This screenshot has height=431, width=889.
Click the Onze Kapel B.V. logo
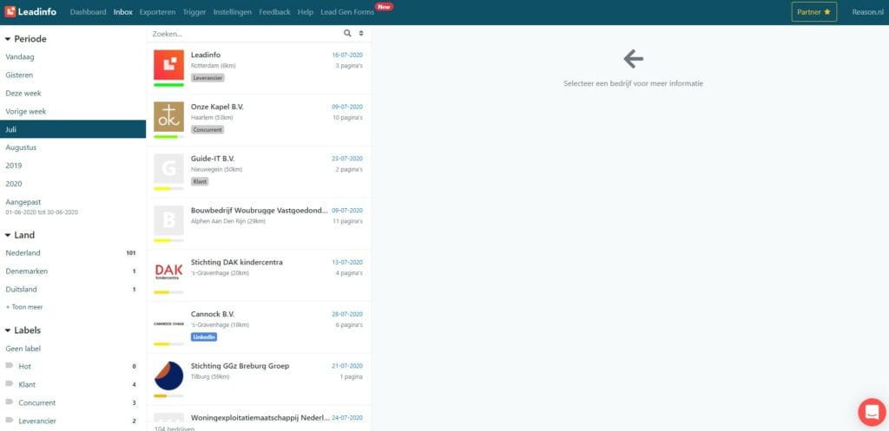pos(169,117)
